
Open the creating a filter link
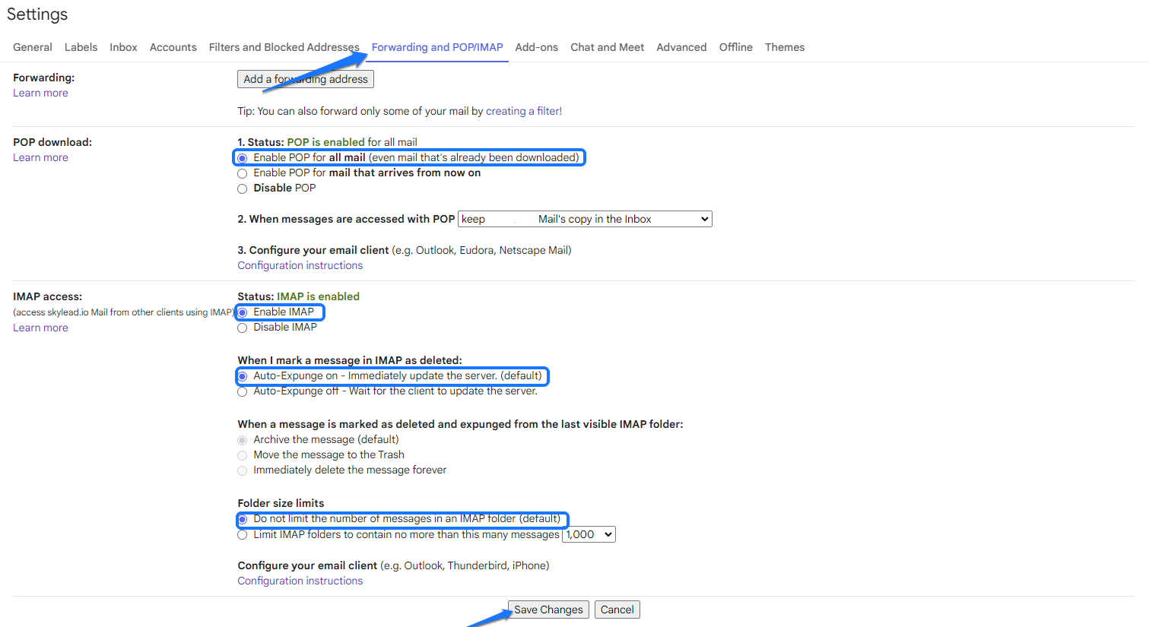click(523, 111)
